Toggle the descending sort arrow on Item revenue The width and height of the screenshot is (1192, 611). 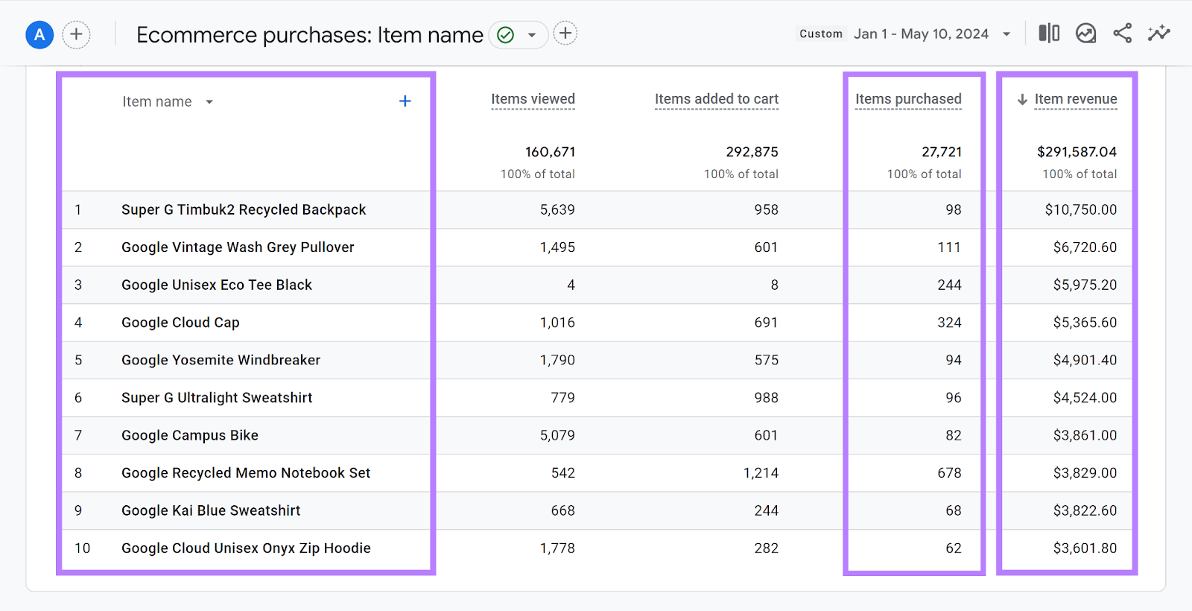tap(1023, 99)
